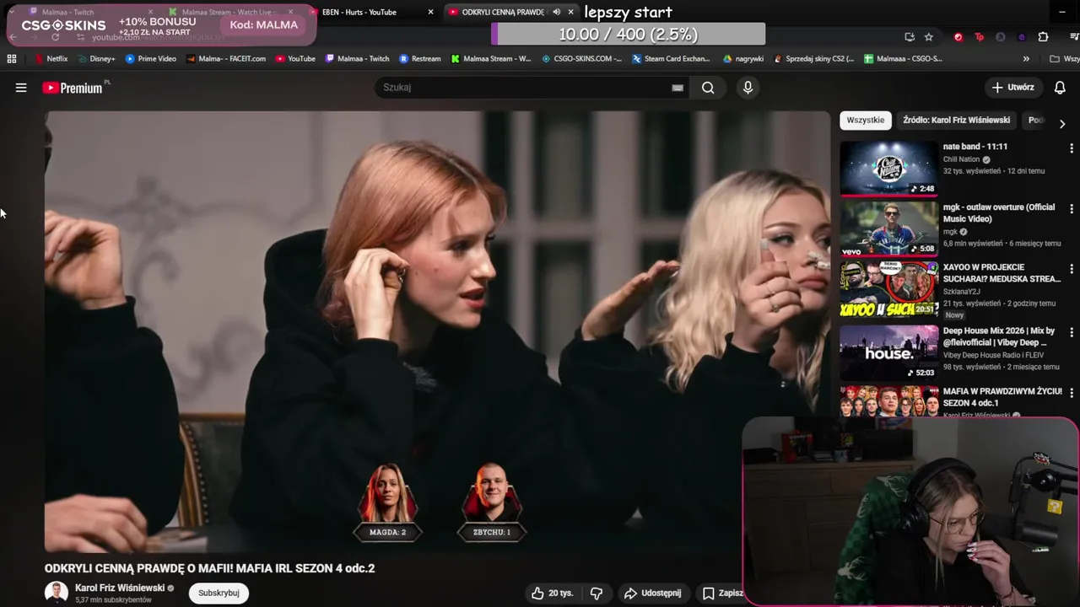The width and height of the screenshot is (1080, 607).
Task: Click SzklanaYJ channel name
Action: pos(960,291)
